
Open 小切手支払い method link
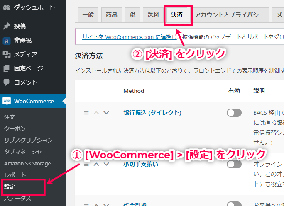tap(141, 164)
